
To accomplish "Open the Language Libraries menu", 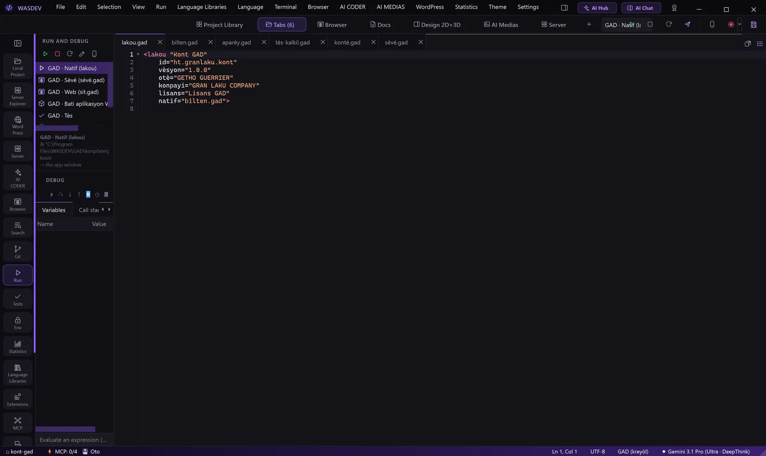I will tap(202, 7).
